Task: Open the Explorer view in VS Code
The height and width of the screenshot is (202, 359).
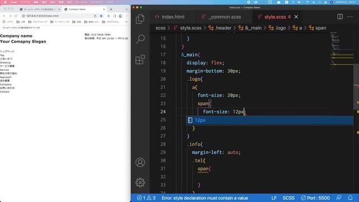Action: pos(140,19)
